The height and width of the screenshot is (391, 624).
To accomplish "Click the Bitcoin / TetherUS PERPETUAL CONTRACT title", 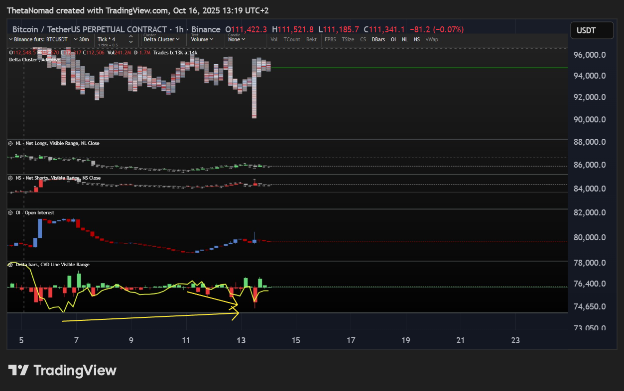I will point(89,29).
